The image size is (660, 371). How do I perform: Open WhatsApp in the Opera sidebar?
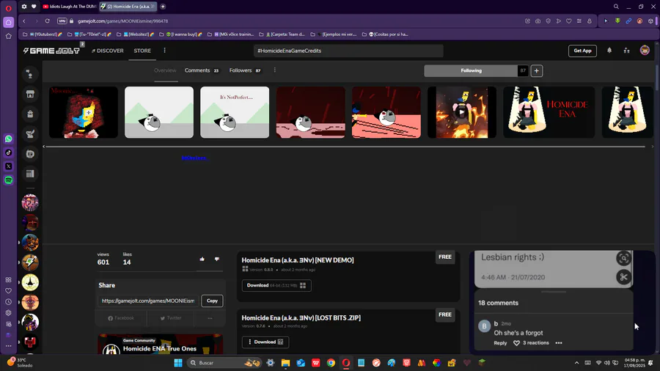(x=8, y=139)
